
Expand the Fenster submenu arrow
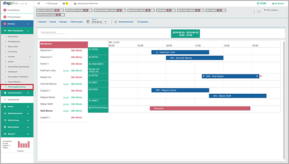click(x=30, y=57)
